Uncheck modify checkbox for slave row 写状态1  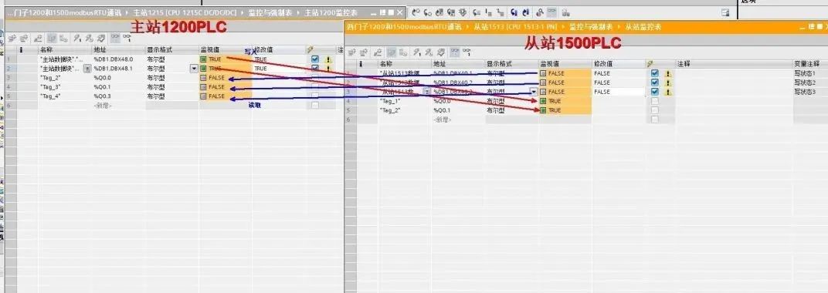click(655, 73)
